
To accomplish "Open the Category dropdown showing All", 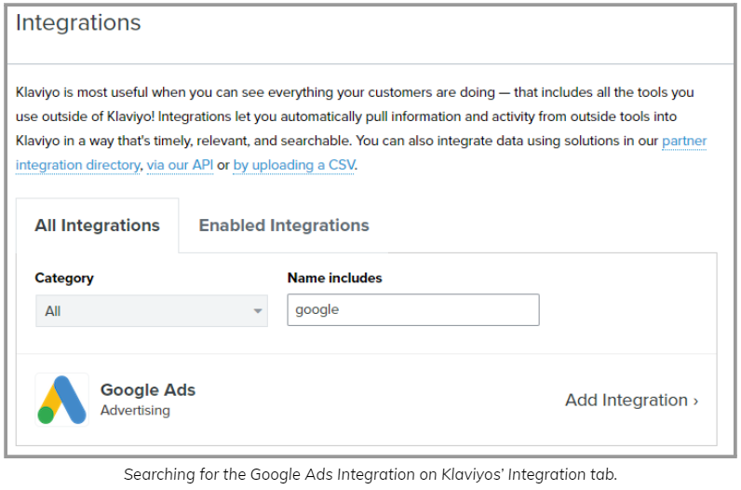I will click(152, 311).
